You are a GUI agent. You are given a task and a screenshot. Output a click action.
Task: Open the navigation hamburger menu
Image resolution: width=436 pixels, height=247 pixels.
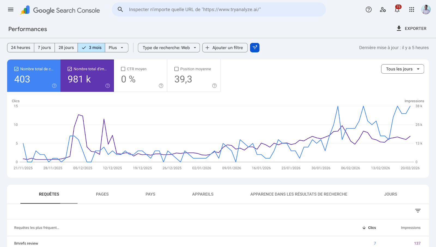[10, 10]
